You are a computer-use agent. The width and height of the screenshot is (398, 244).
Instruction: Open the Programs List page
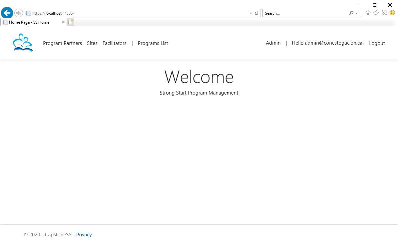(153, 43)
